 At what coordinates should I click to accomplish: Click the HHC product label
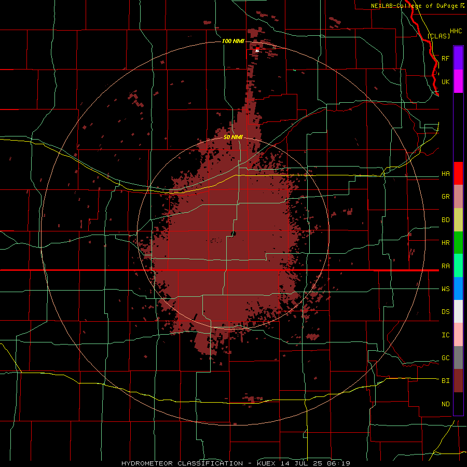click(456, 31)
